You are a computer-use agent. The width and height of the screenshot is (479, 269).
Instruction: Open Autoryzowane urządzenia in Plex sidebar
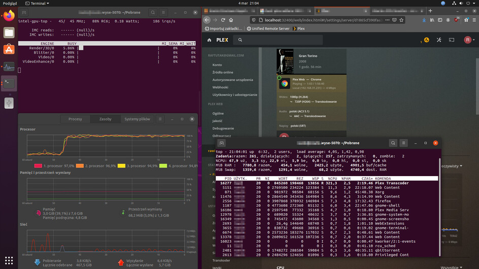233,80
